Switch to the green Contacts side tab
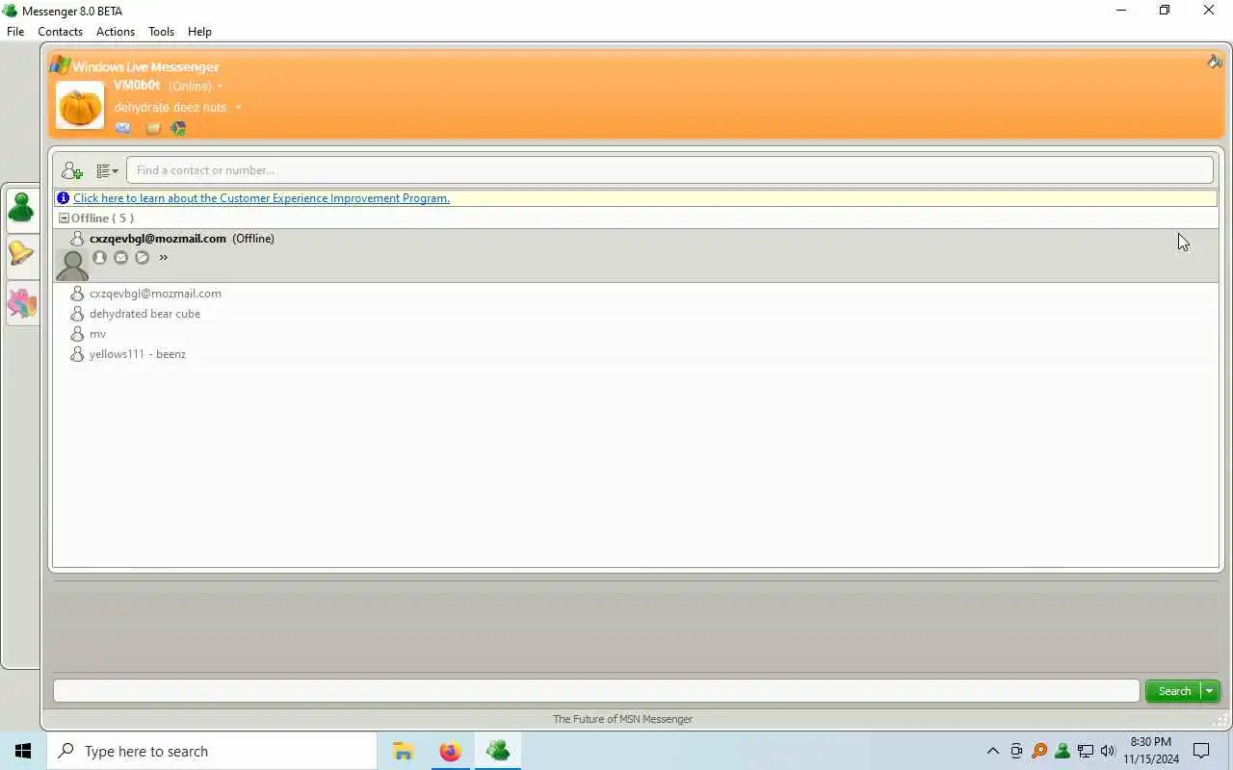Screen dimensions: 1233x770 pos(21,208)
